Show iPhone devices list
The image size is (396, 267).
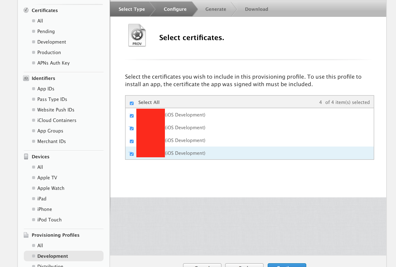point(44,209)
